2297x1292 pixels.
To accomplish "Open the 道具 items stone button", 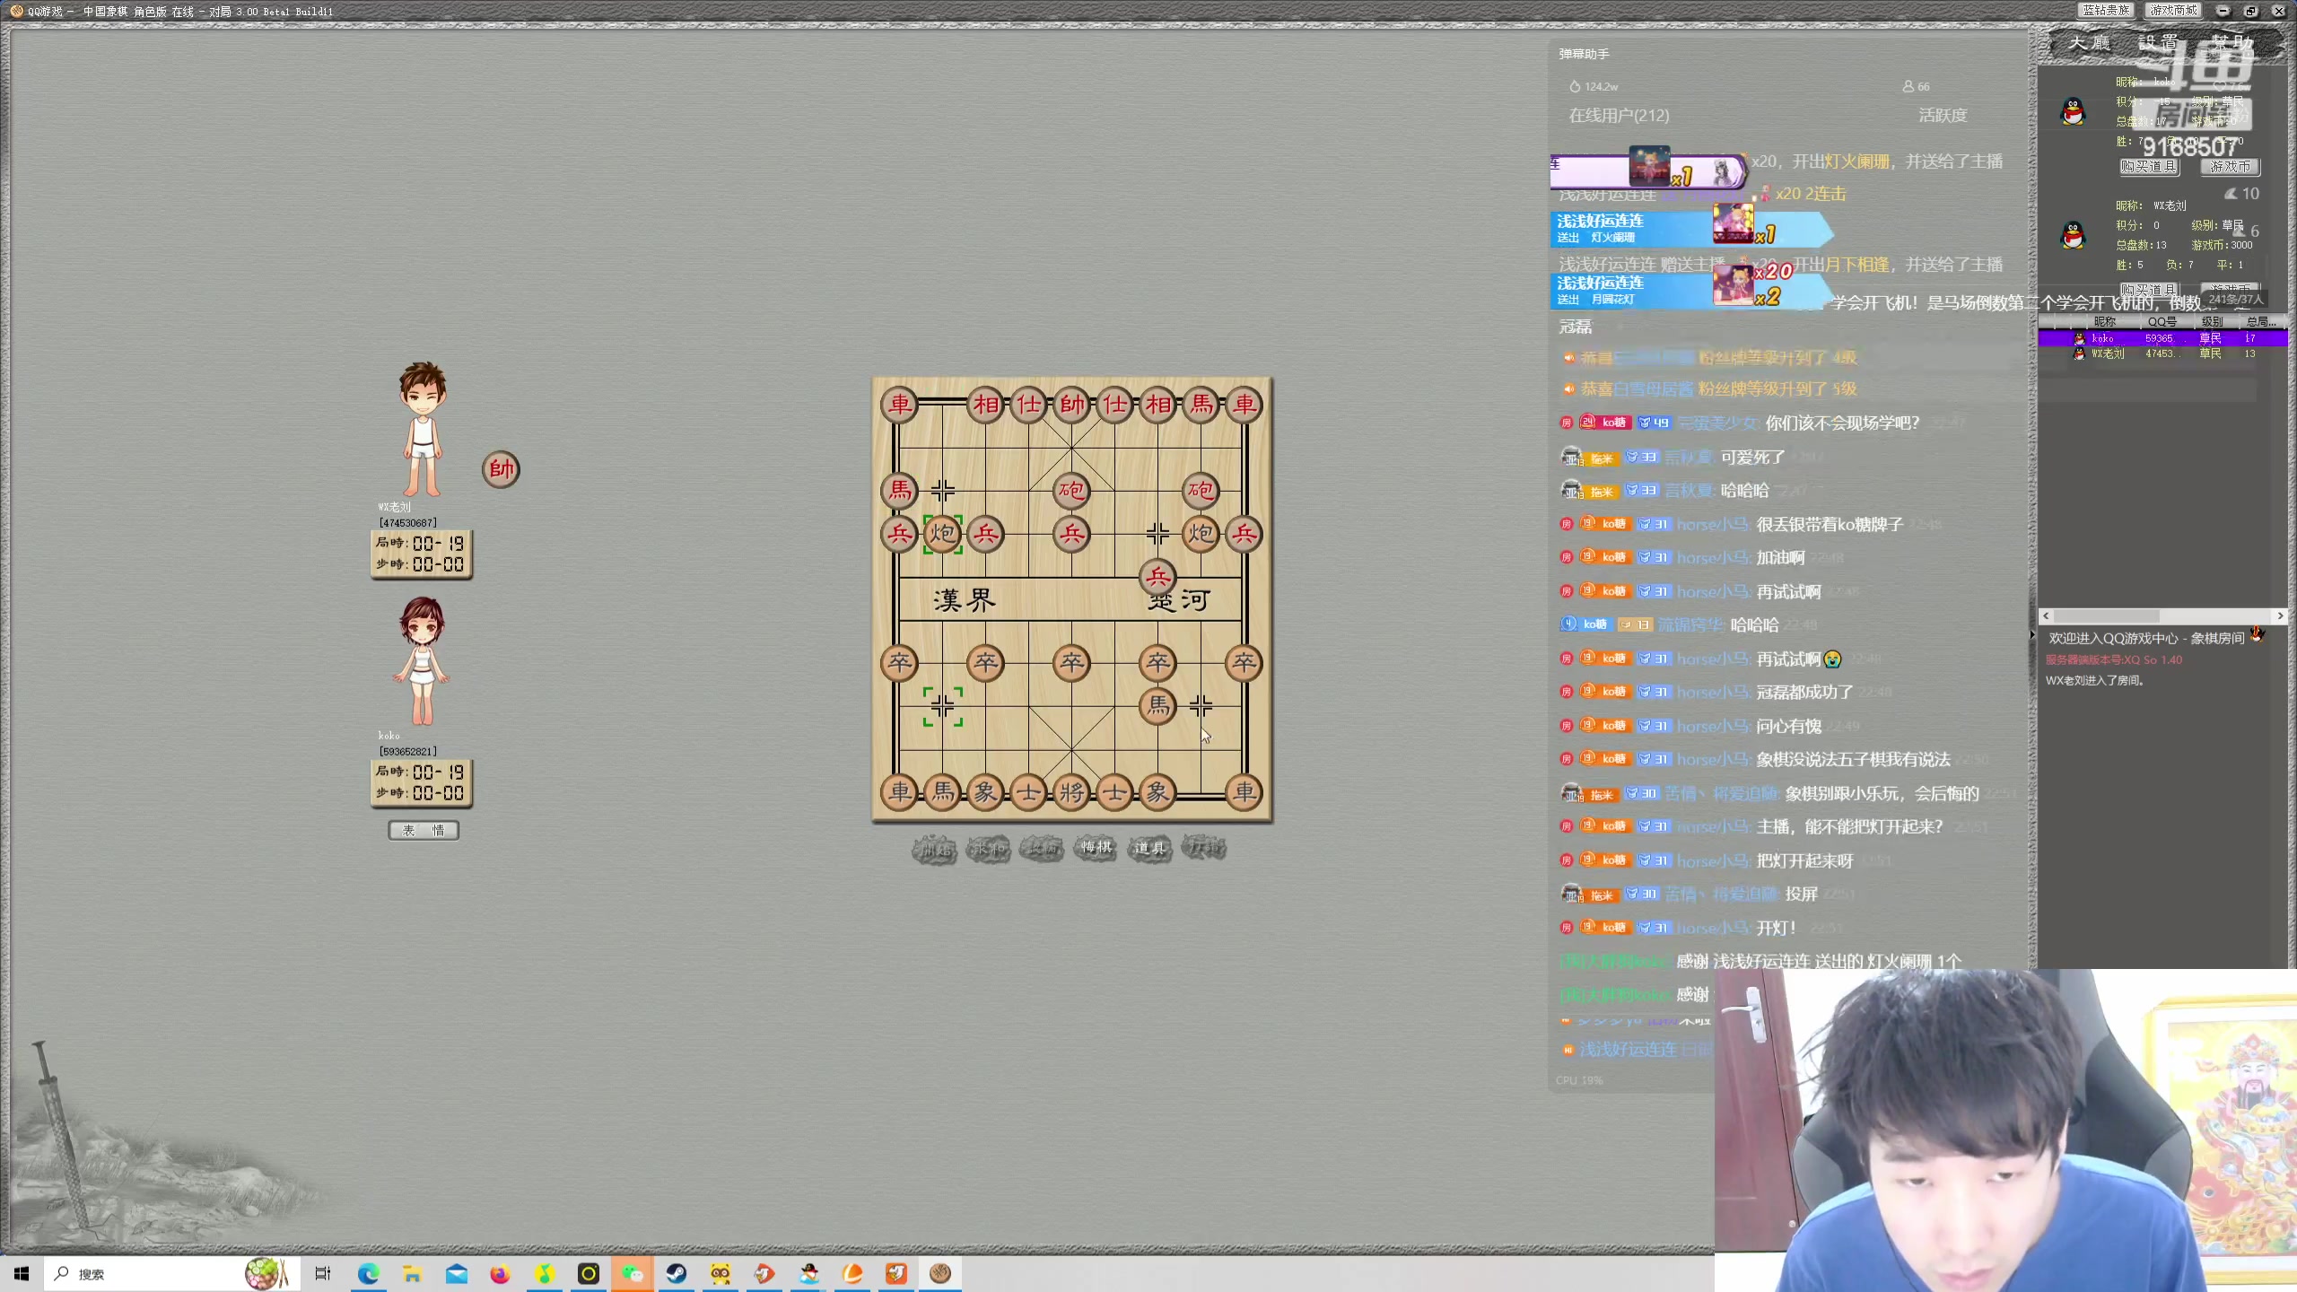I will coord(1149,848).
